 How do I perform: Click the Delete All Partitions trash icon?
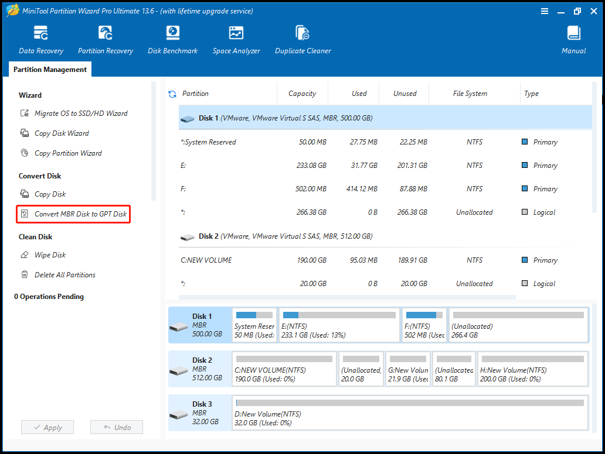click(x=24, y=274)
